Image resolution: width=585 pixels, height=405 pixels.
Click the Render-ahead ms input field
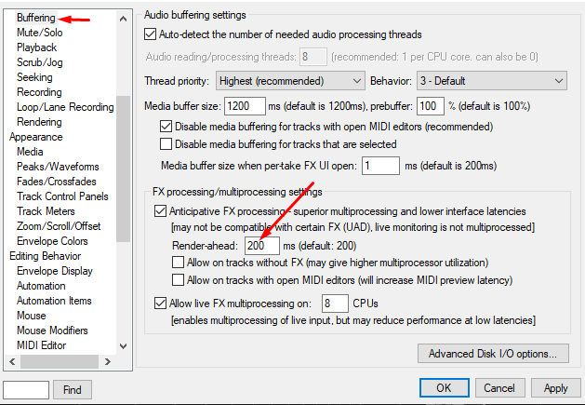point(261,246)
